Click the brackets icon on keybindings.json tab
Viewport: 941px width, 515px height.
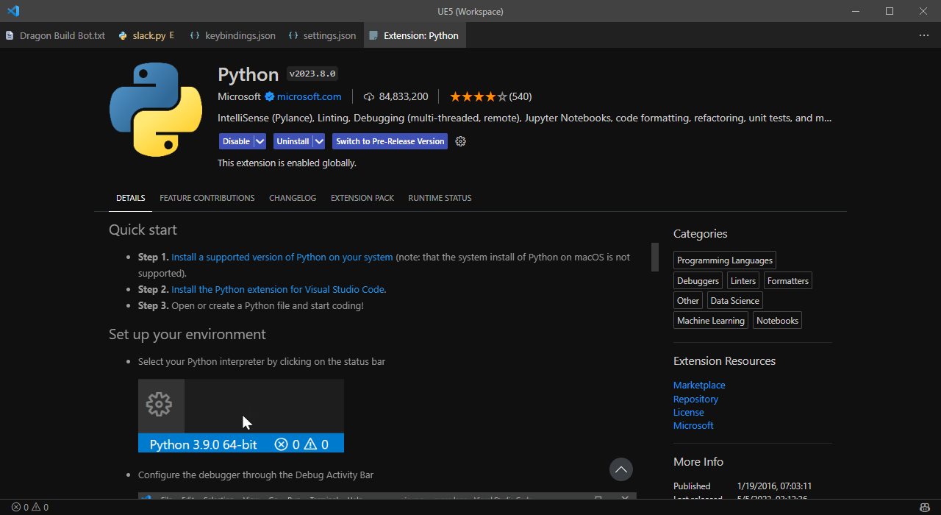(194, 35)
